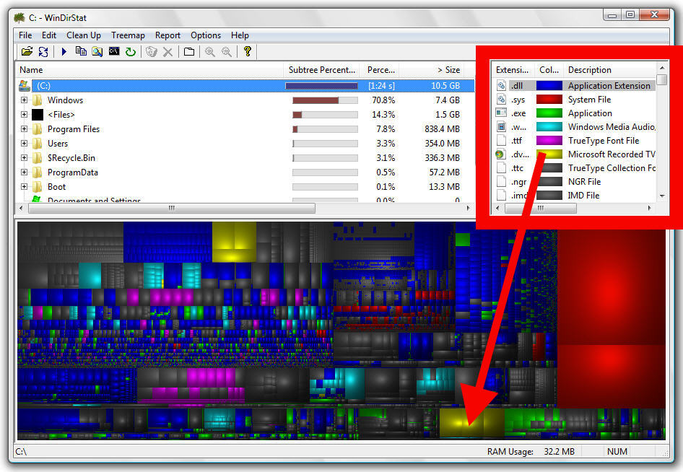Click the $Recycle.Bin folder icon
683x472 pixels.
pos(38,157)
